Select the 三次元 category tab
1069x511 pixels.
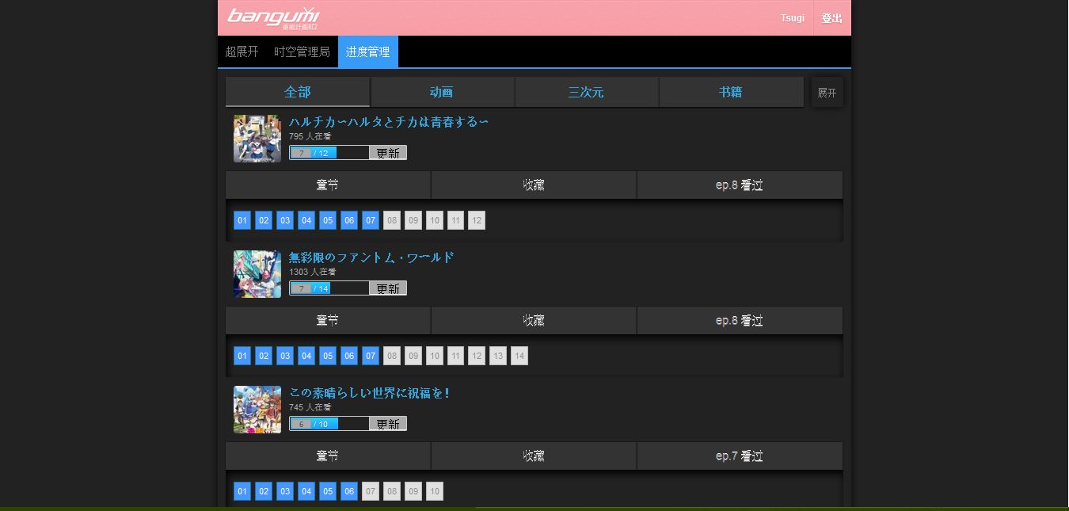point(586,92)
